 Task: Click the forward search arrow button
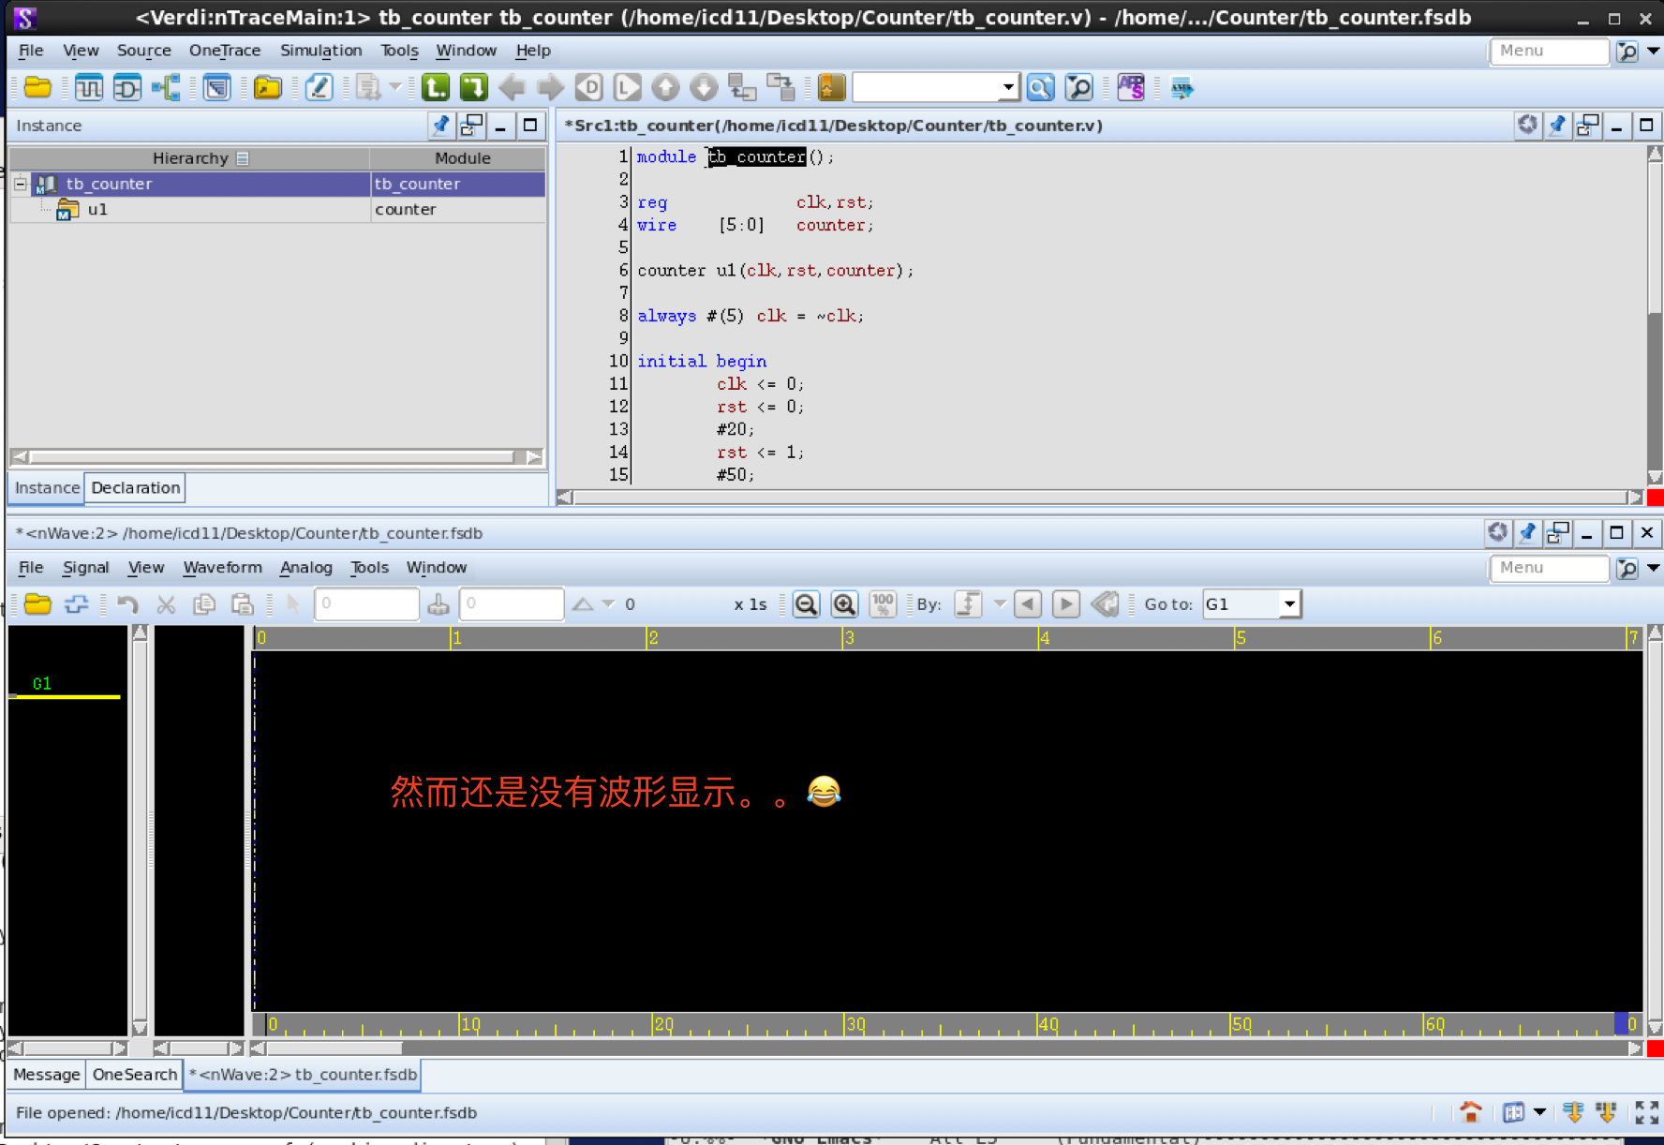[1066, 604]
